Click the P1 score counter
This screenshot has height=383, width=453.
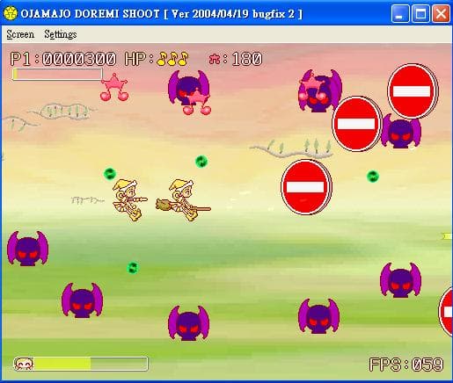coord(63,59)
